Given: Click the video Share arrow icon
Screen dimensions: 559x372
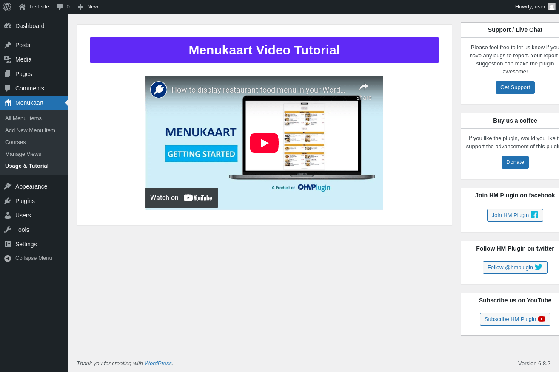Looking at the screenshot, I should pyautogui.click(x=364, y=87).
